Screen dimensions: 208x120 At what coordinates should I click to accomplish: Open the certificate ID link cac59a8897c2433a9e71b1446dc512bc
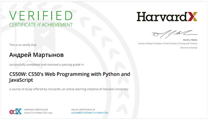(90, 113)
